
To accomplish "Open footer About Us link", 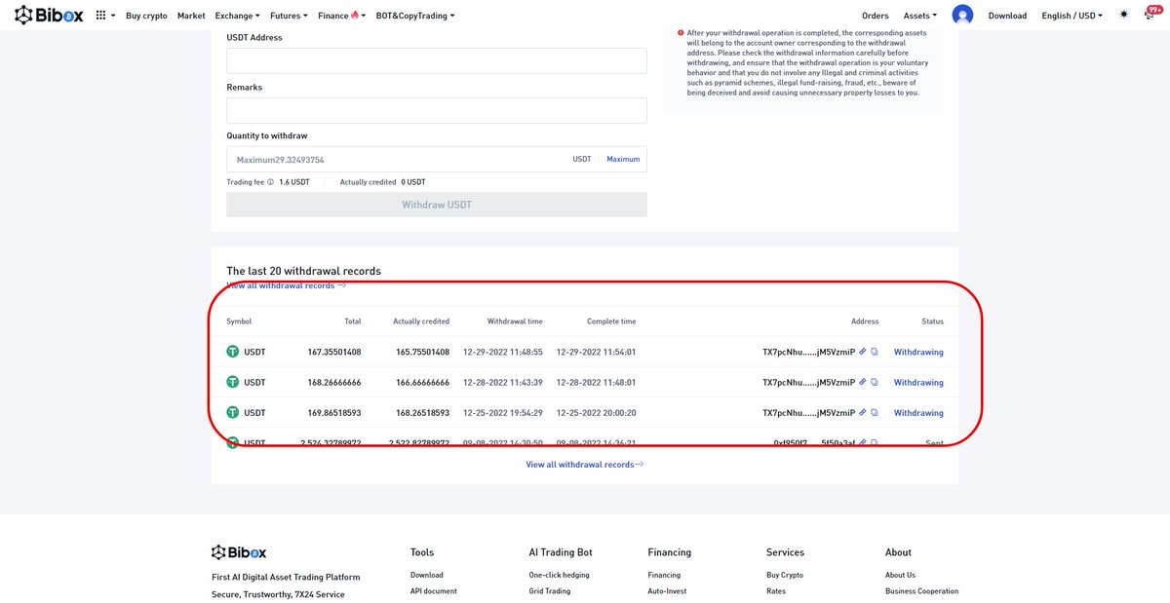I will 901,575.
